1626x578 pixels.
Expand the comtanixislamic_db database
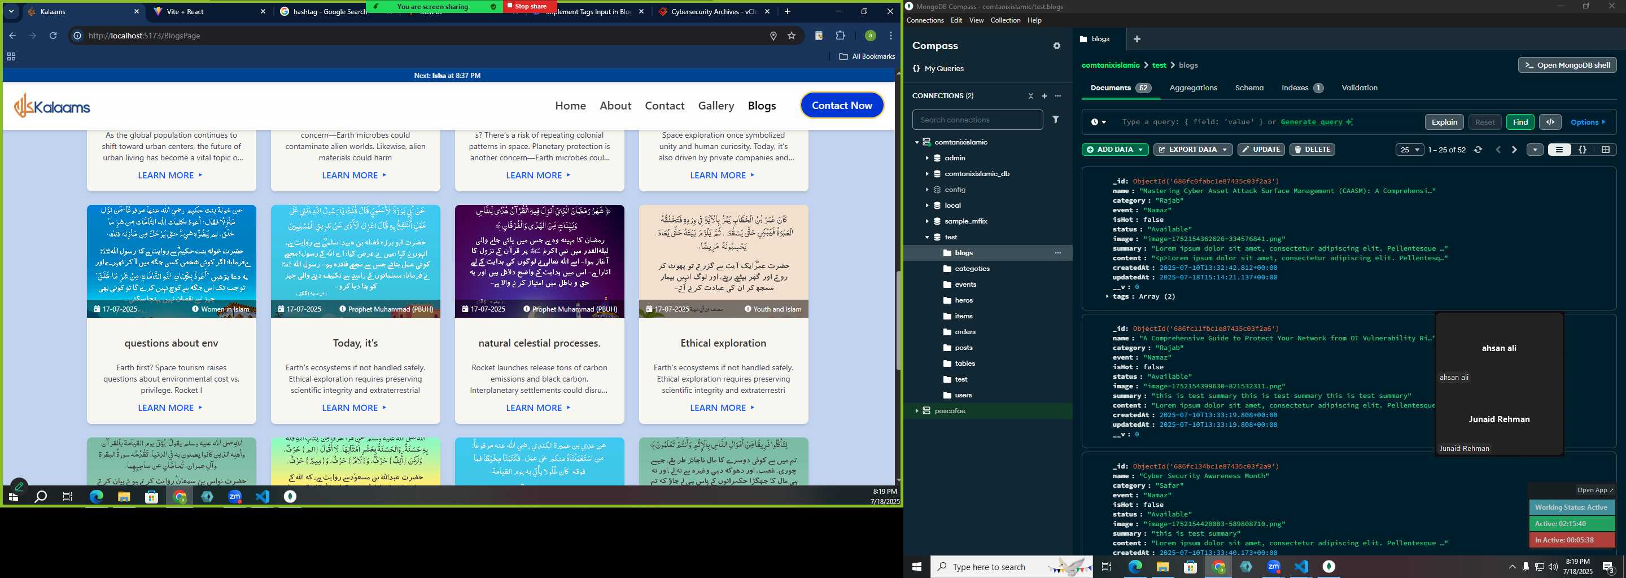[x=926, y=174]
